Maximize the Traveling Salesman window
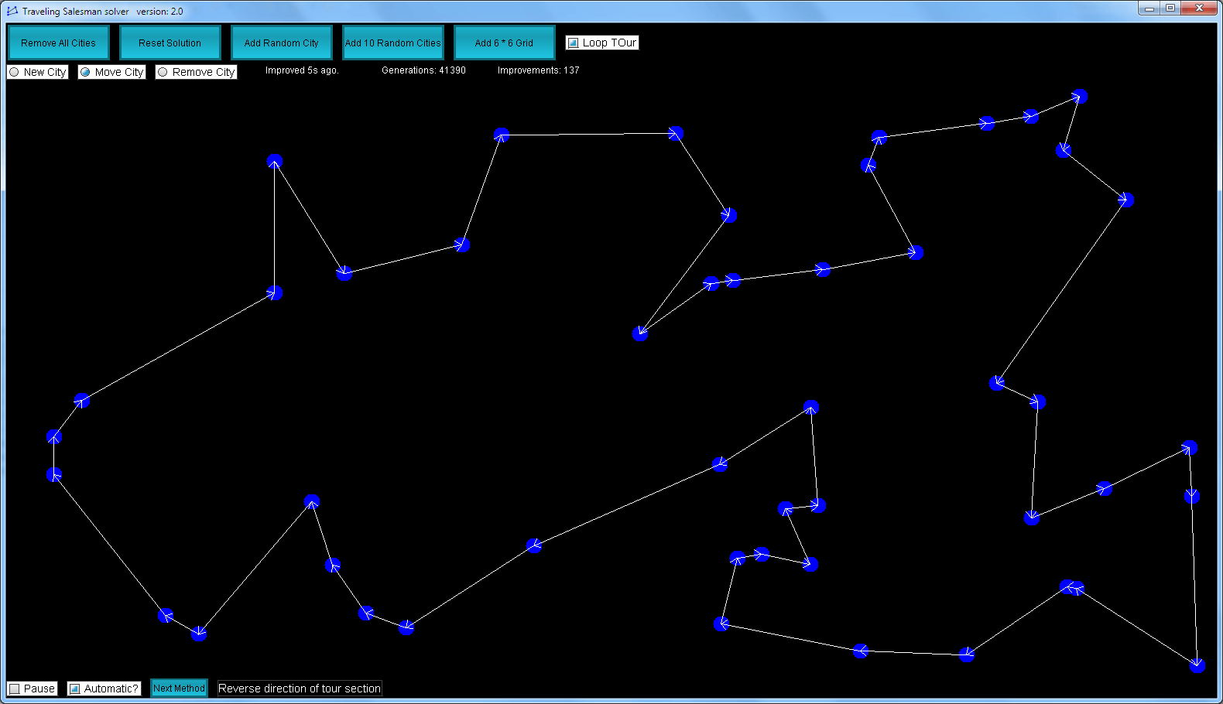The width and height of the screenshot is (1223, 704). click(1170, 8)
